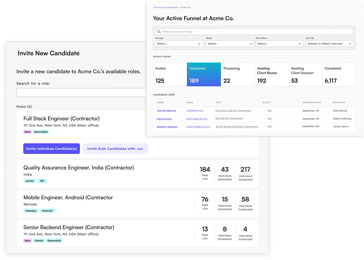Open the Recruiters select dropdown

pos(279,44)
